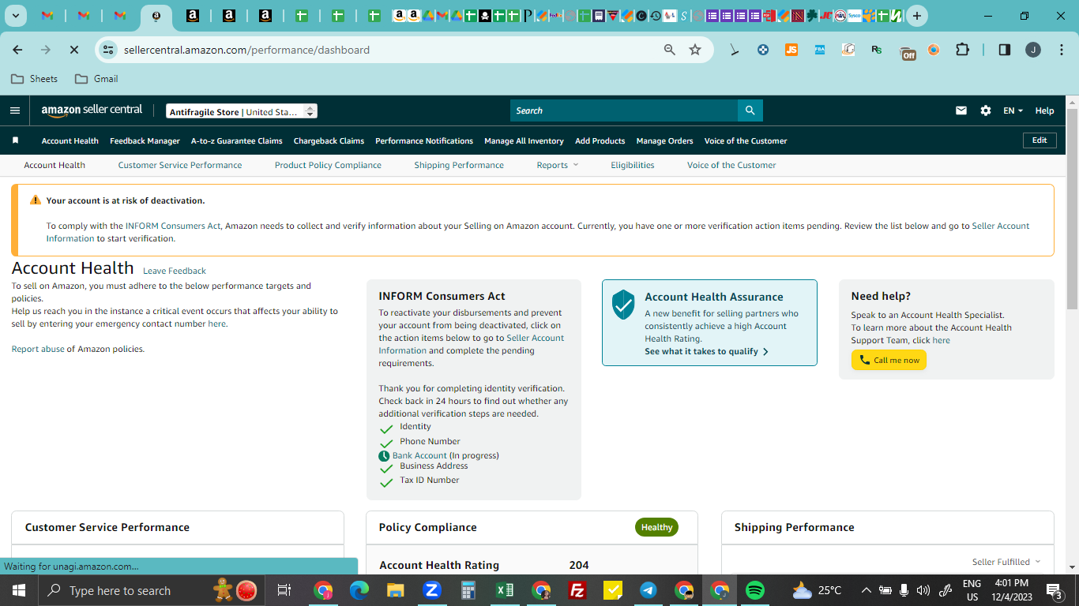Screen dimensions: 1079x606
Task: Click INFORM Consumers Act link in the alert
Action: coord(173,226)
